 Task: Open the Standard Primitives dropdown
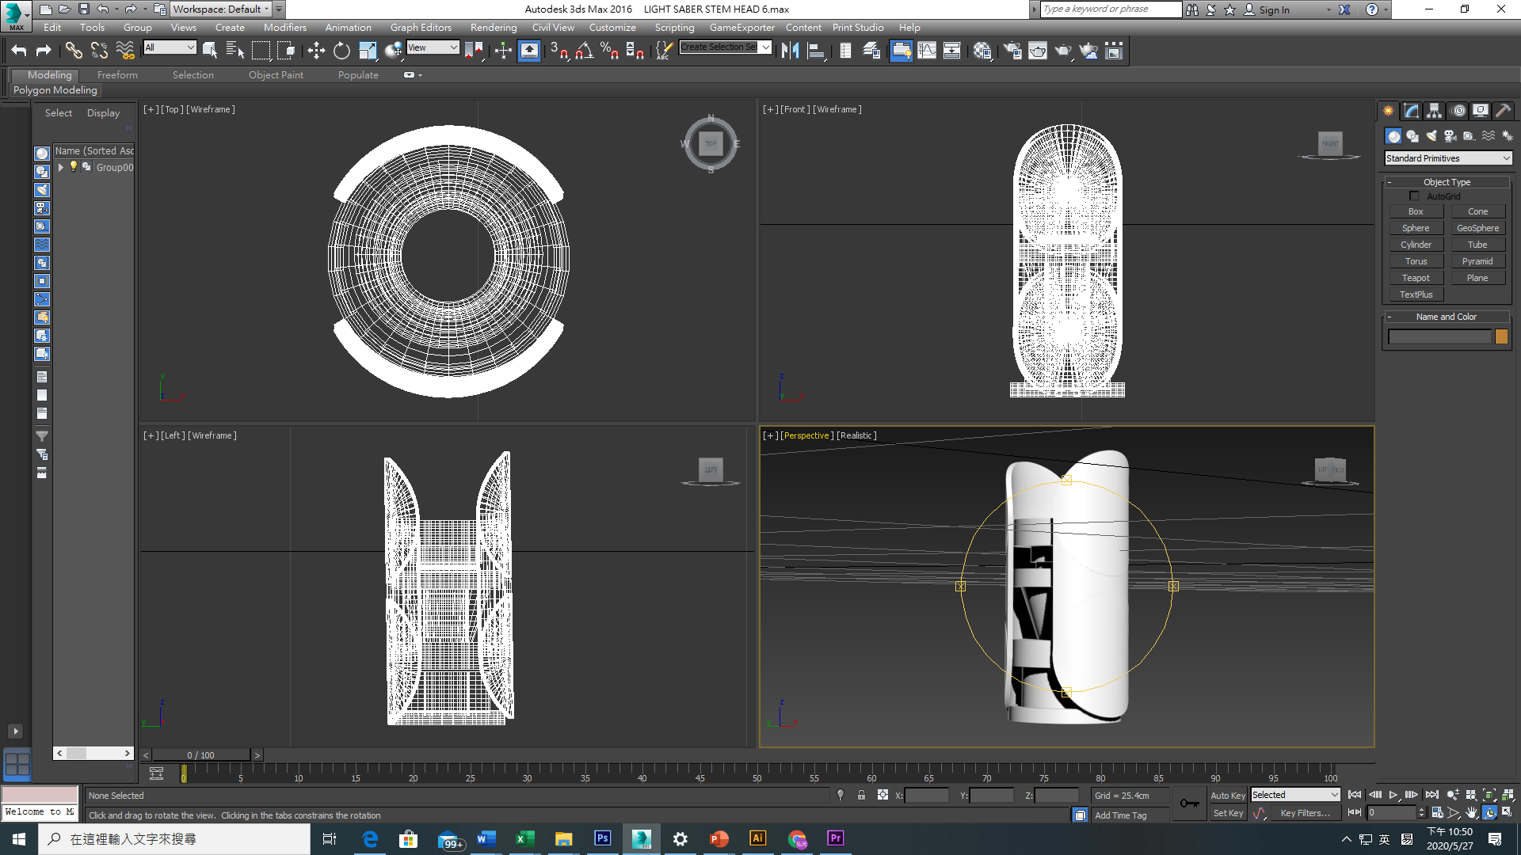pos(1448,158)
